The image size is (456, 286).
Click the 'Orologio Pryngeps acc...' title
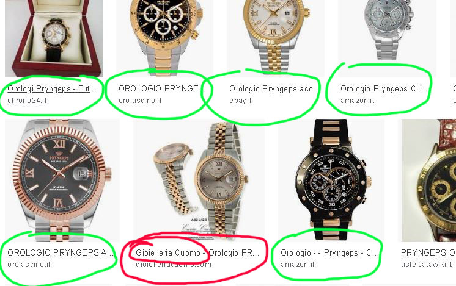273,89
